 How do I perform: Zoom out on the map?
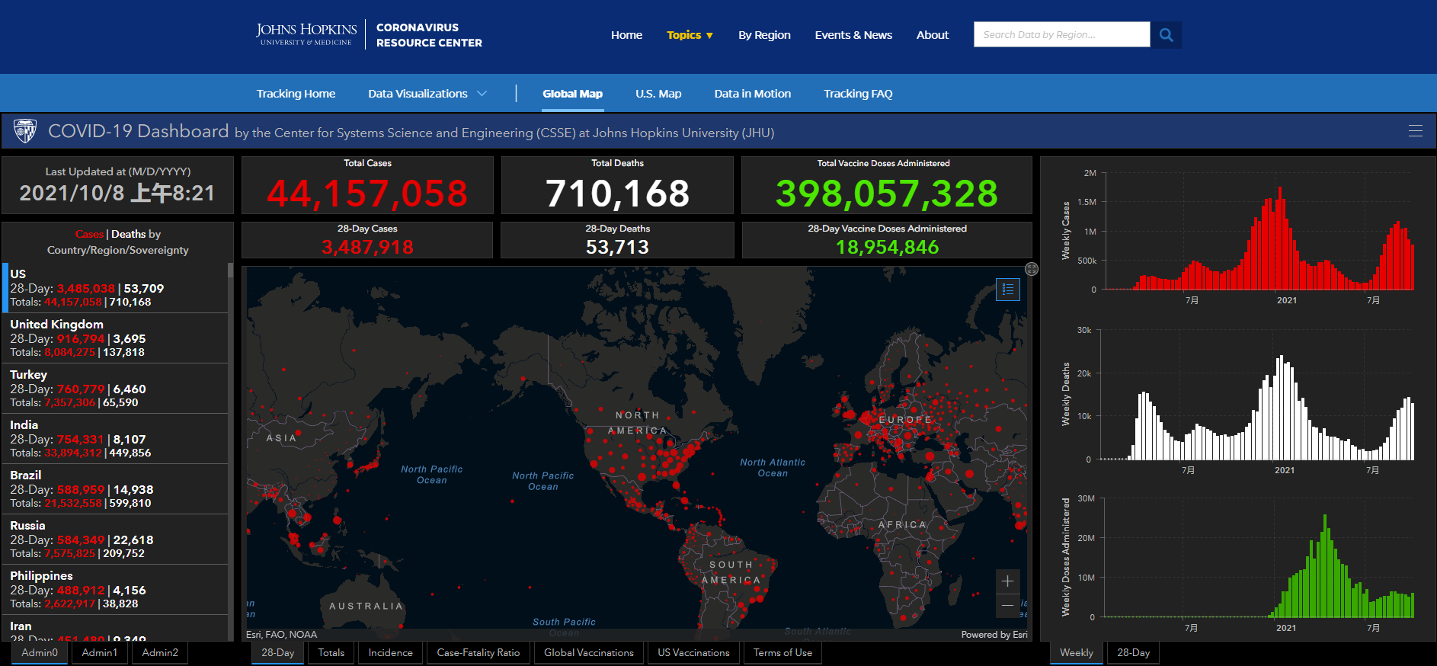click(x=1007, y=607)
